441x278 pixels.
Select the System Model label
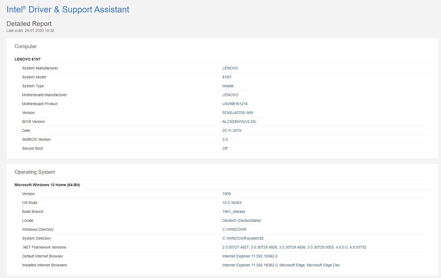(34, 77)
